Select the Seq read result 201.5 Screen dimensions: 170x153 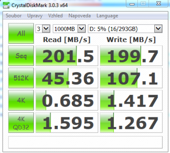(67, 56)
